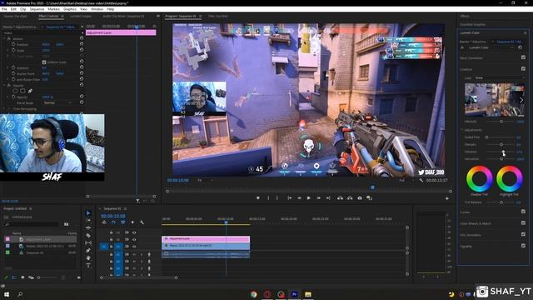Open the Lumetri Color effect selector dropdown
This screenshot has height=300, width=533.
click(491, 47)
